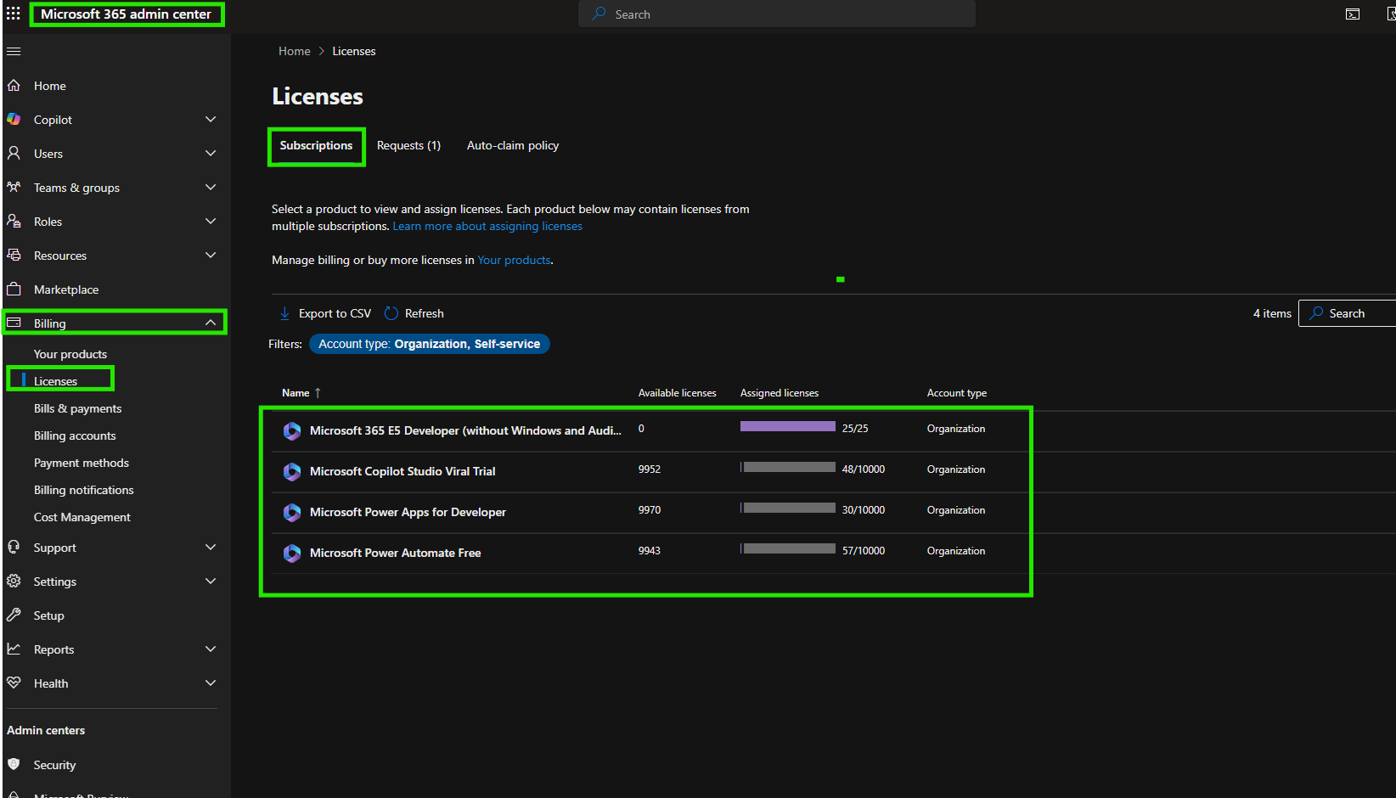Click the Marketplace shopping bag icon
Image resolution: width=1396 pixels, height=798 pixels.
coord(14,289)
